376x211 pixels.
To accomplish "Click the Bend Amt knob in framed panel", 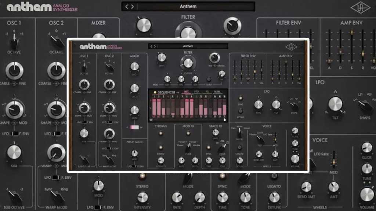I will [259, 154].
